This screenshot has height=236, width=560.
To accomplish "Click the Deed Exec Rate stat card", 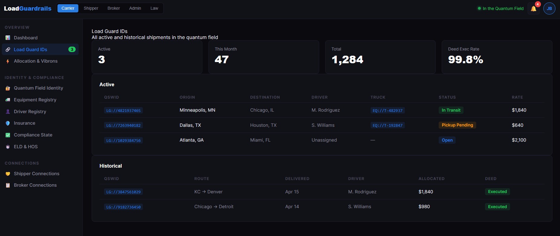I will pos(497,57).
